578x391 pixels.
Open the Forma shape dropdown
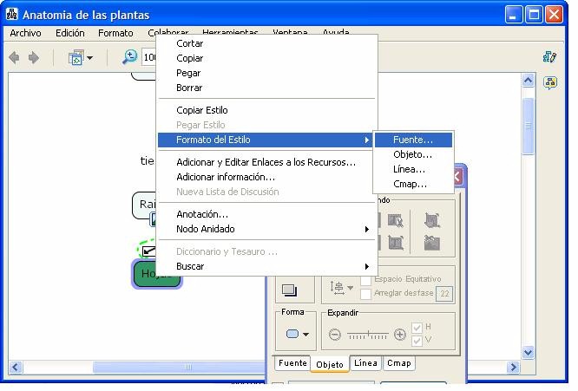tap(296, 334)
